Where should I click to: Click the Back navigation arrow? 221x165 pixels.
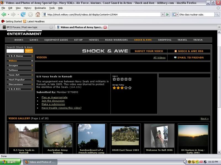point(4,14)
